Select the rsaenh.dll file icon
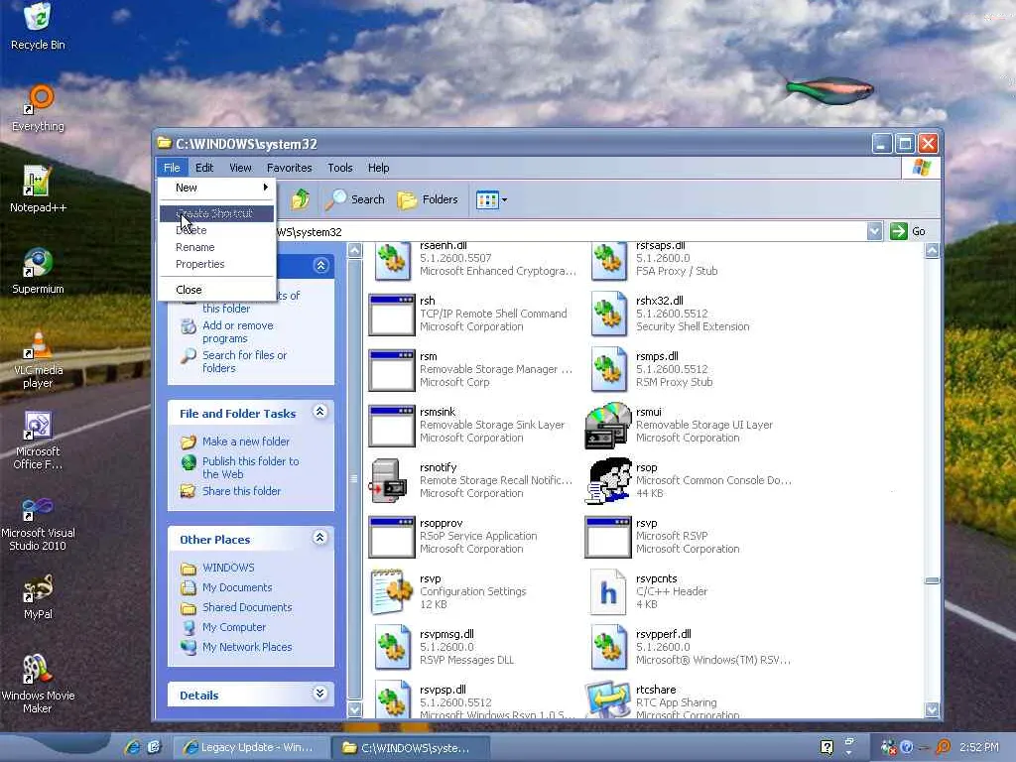Screen dimensions: 1016x762 pos(391,261)
